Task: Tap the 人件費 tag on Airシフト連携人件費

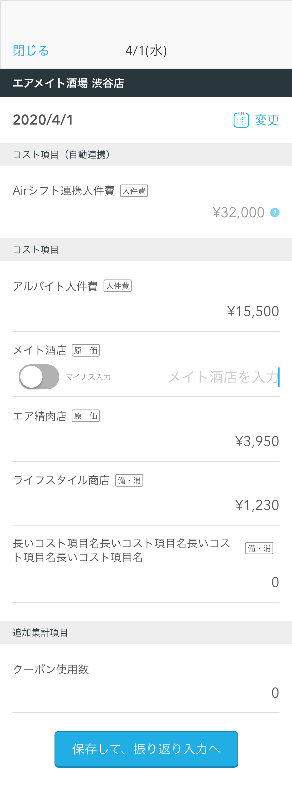Action: [134, 191]
